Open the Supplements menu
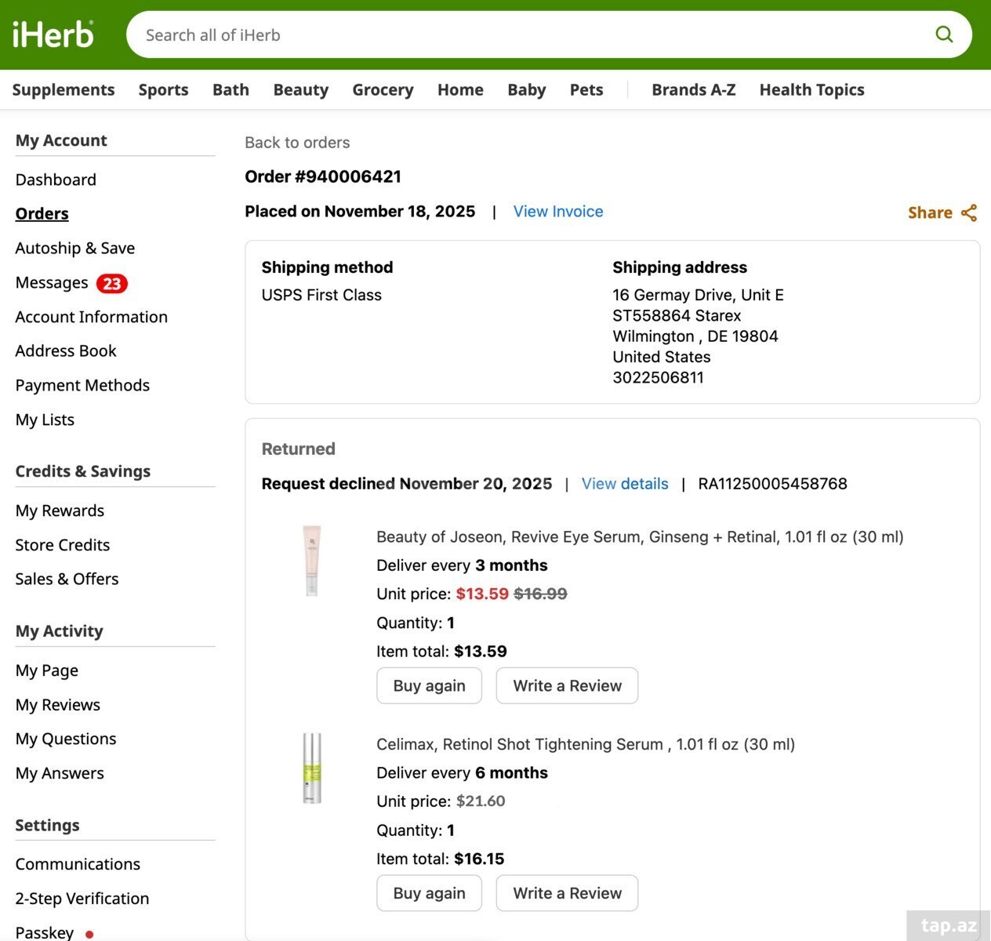This screenshot has width=991, height=941. coord(64,89)
